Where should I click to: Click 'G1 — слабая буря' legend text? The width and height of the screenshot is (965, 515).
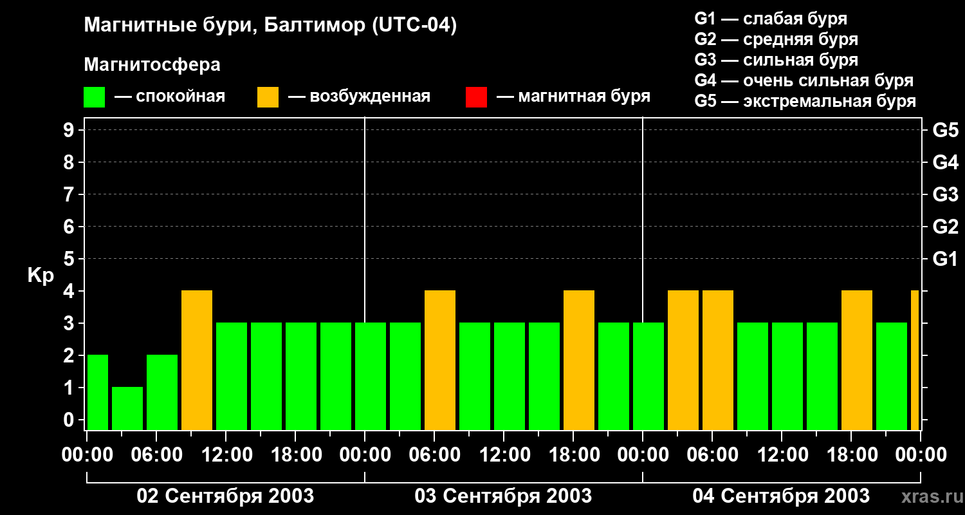(x=771, y=19)
